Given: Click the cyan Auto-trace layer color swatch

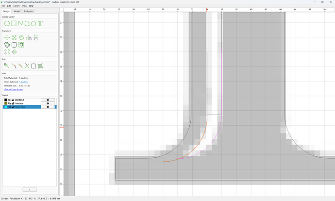Looking at the screenshot, I should [x=6, y=107].
